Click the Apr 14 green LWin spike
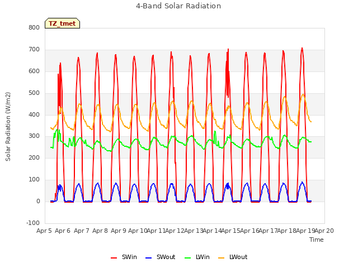The width and height of the screenshot is (358, 268). (x=215, y=132)
